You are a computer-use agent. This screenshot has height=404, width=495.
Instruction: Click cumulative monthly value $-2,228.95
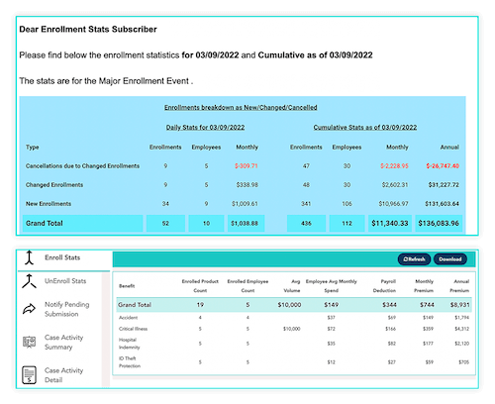click(x=394, y=165)
